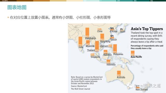
Task: Click the Indonesia 33% bar
Action: click(108, 61)
